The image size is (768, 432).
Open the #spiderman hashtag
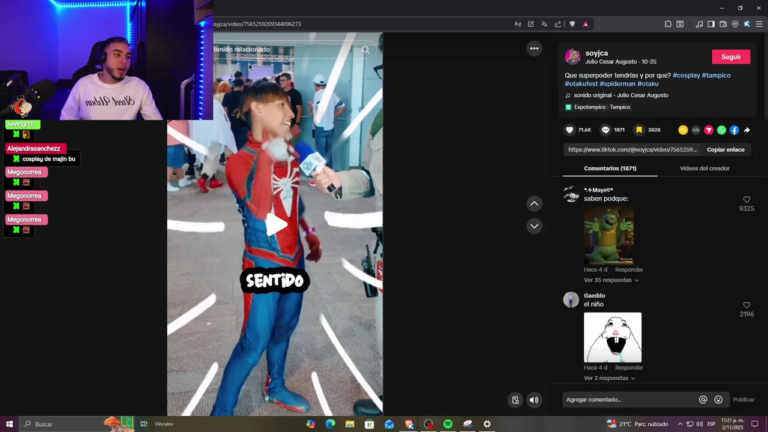[x=617, y=84]
